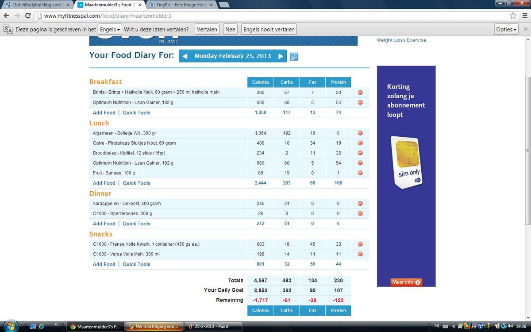This screenshot has width=531, height=332.
Task: Go to previous day in food diary
Action: tap(185, 56)
